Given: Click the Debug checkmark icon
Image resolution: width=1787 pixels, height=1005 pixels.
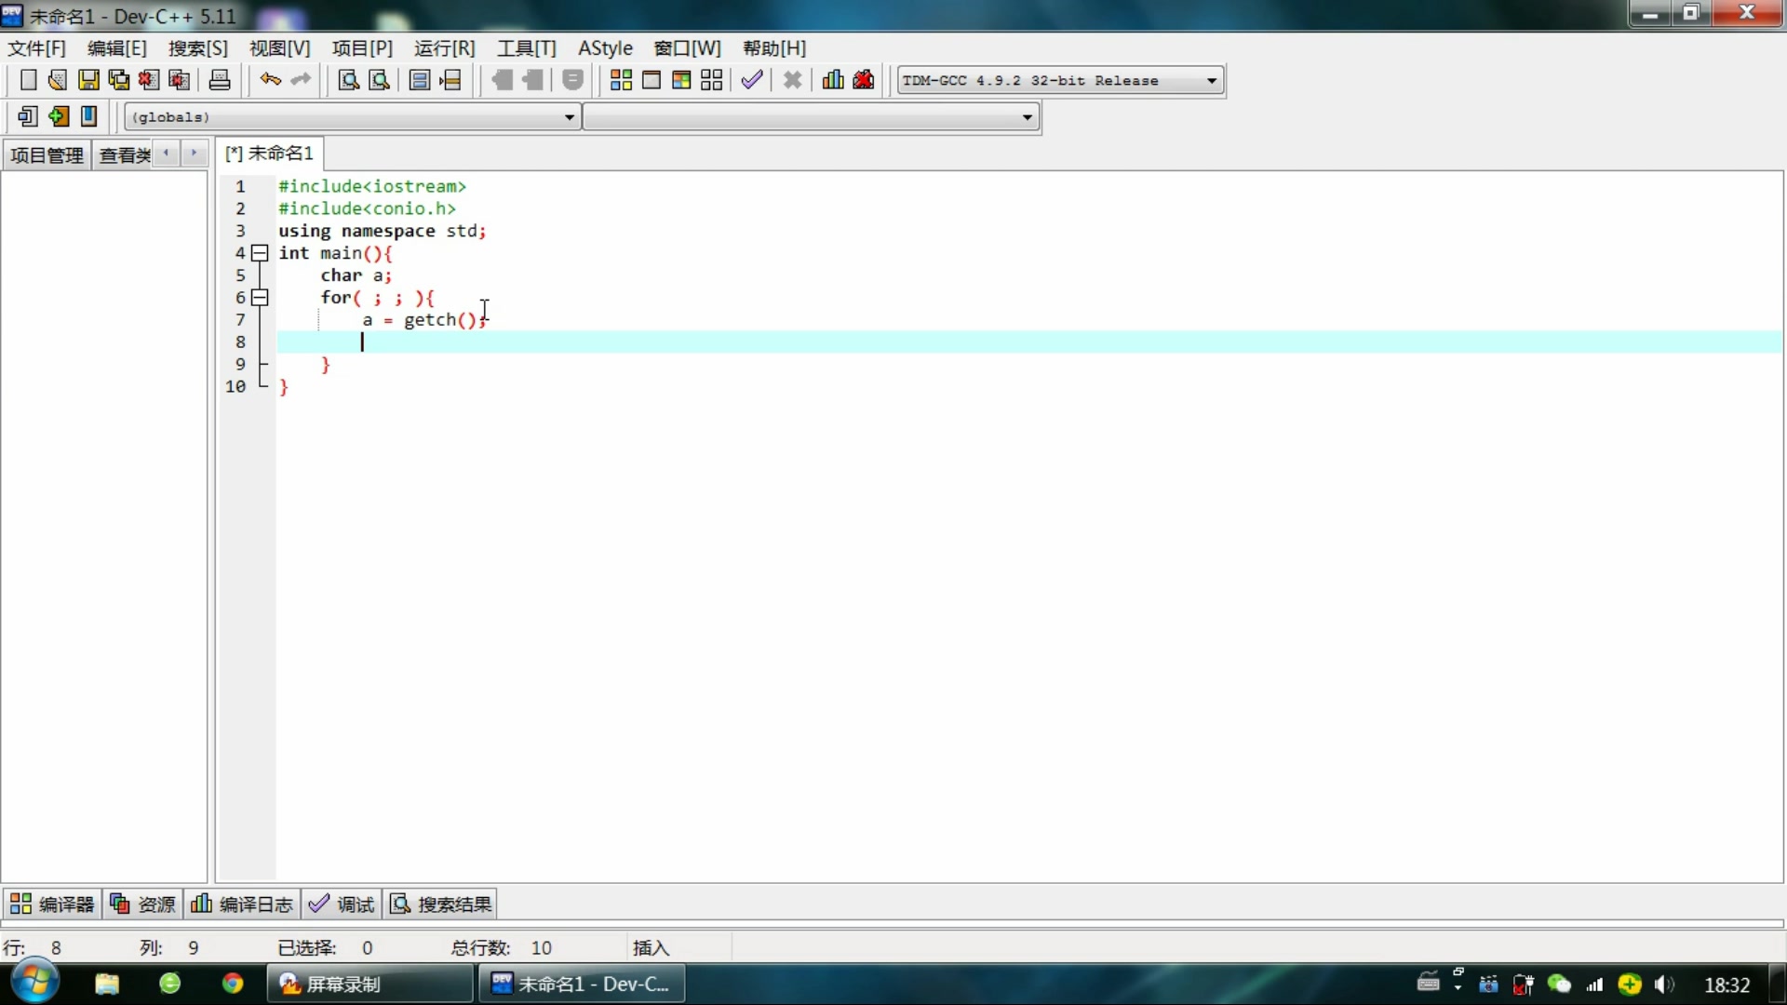Looking at the screenshot, I should coord(752,80).
